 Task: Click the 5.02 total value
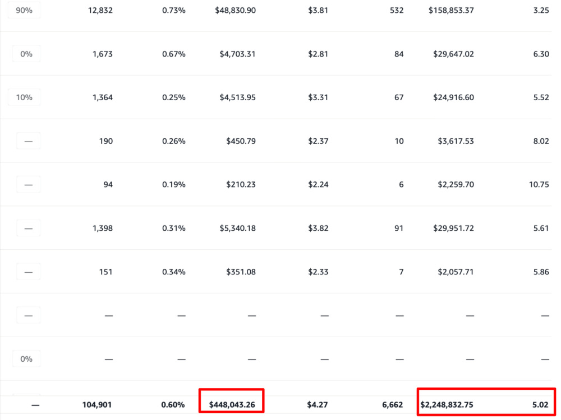[x=540, y=405]
